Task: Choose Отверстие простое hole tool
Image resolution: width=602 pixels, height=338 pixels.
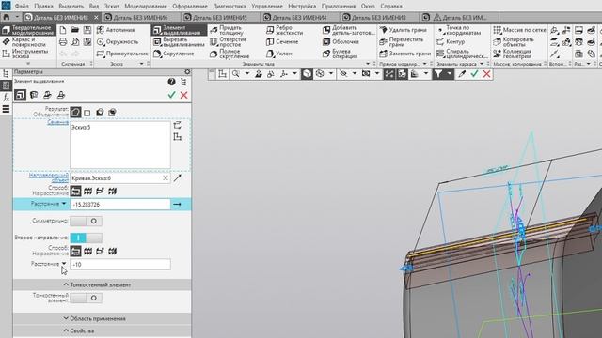Action: point(229,42)
